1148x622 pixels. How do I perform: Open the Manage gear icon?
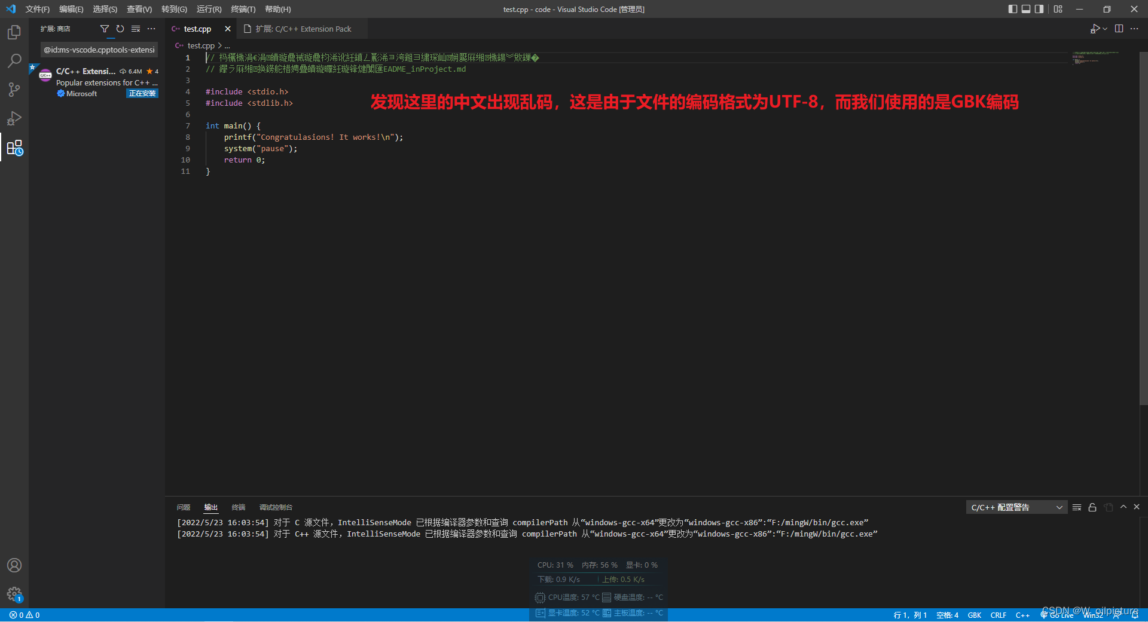click(x=14, y=594)
